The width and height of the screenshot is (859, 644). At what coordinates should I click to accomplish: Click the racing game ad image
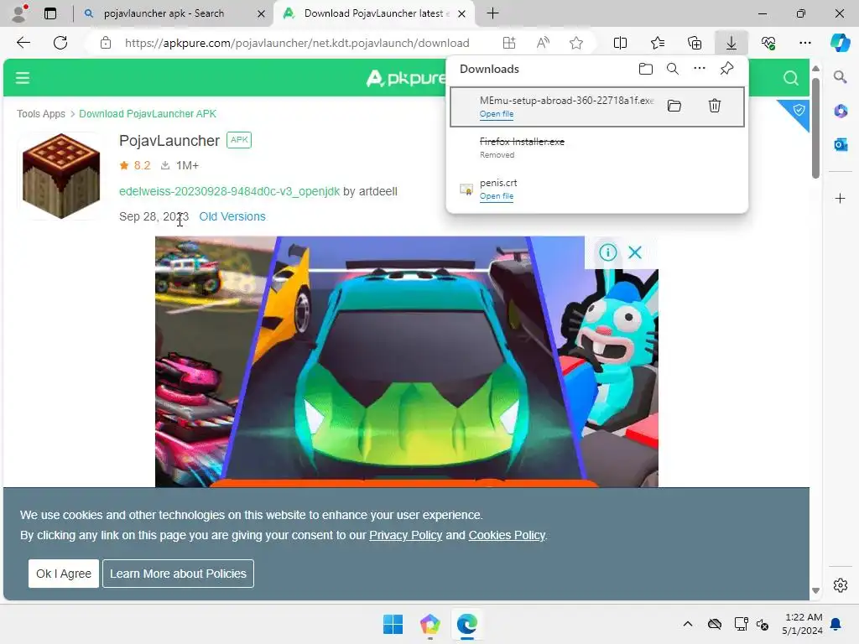point(407,361)
